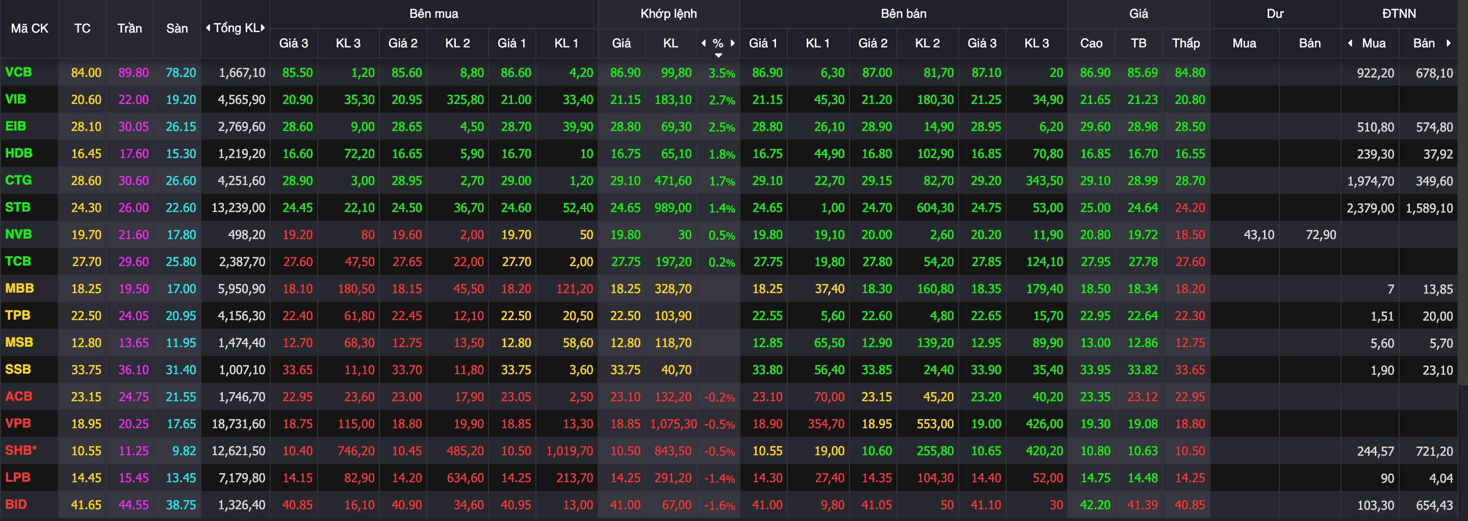The width and height of the screenshot is (1468, 521).
Task: Click STB foreign buy value 2,379,00
Action: (1371, 208)
